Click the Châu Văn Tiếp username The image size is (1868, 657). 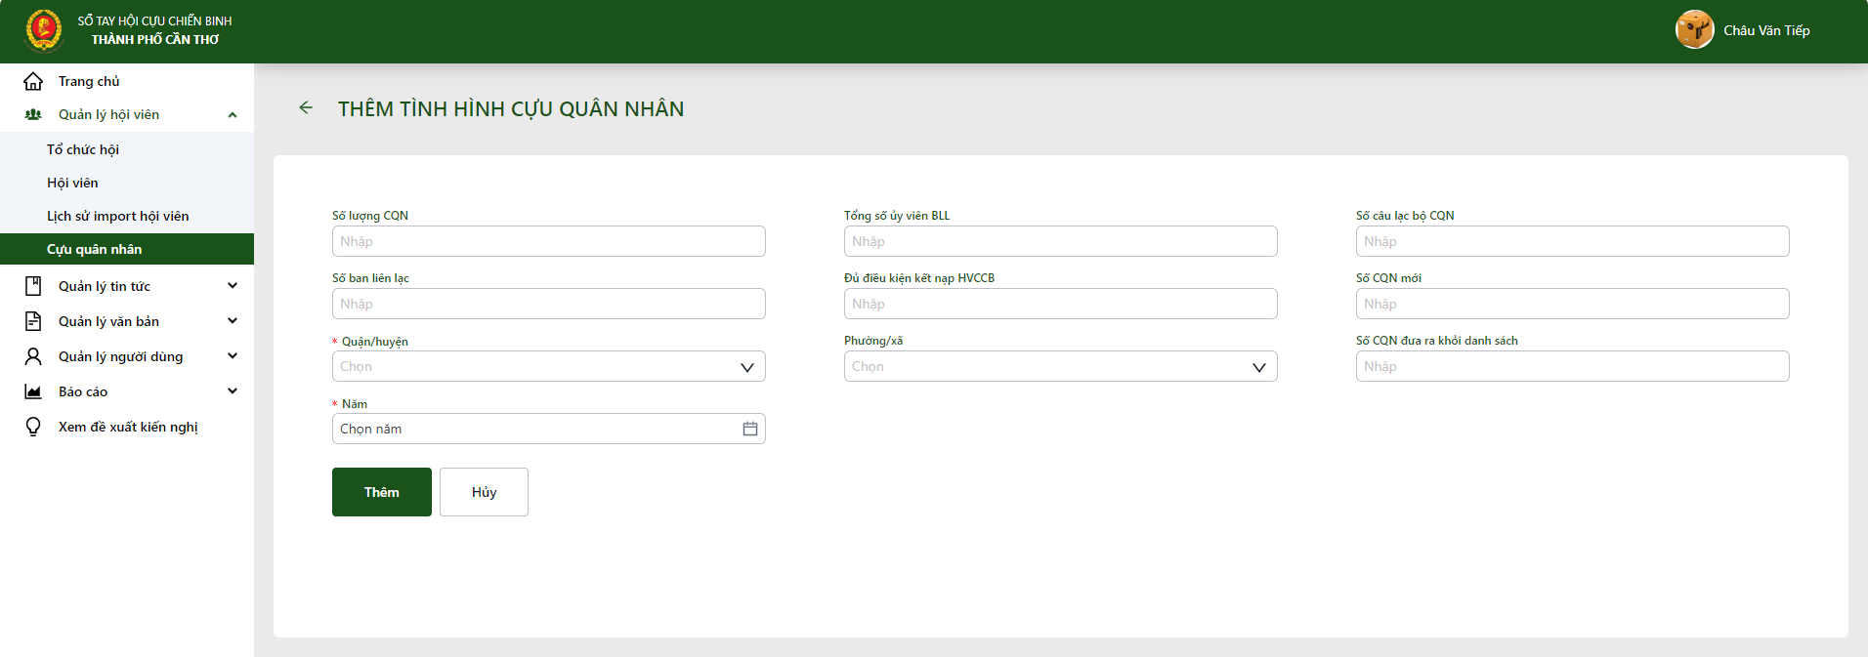pos(1766,30)
